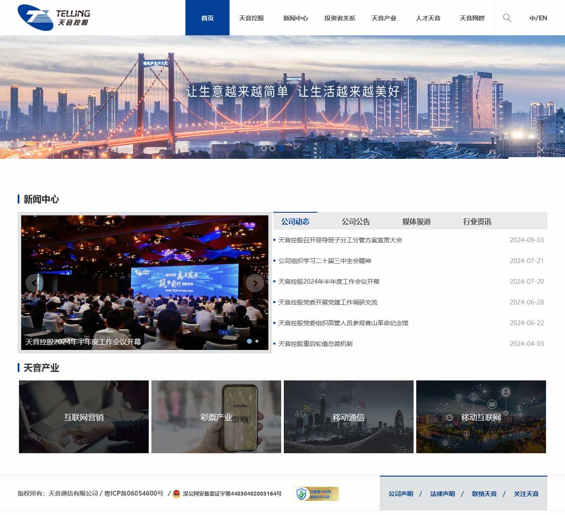This screenshot has width=565, height=515.
Task: Click the date 2024-04-03
Action: [527, 344]
